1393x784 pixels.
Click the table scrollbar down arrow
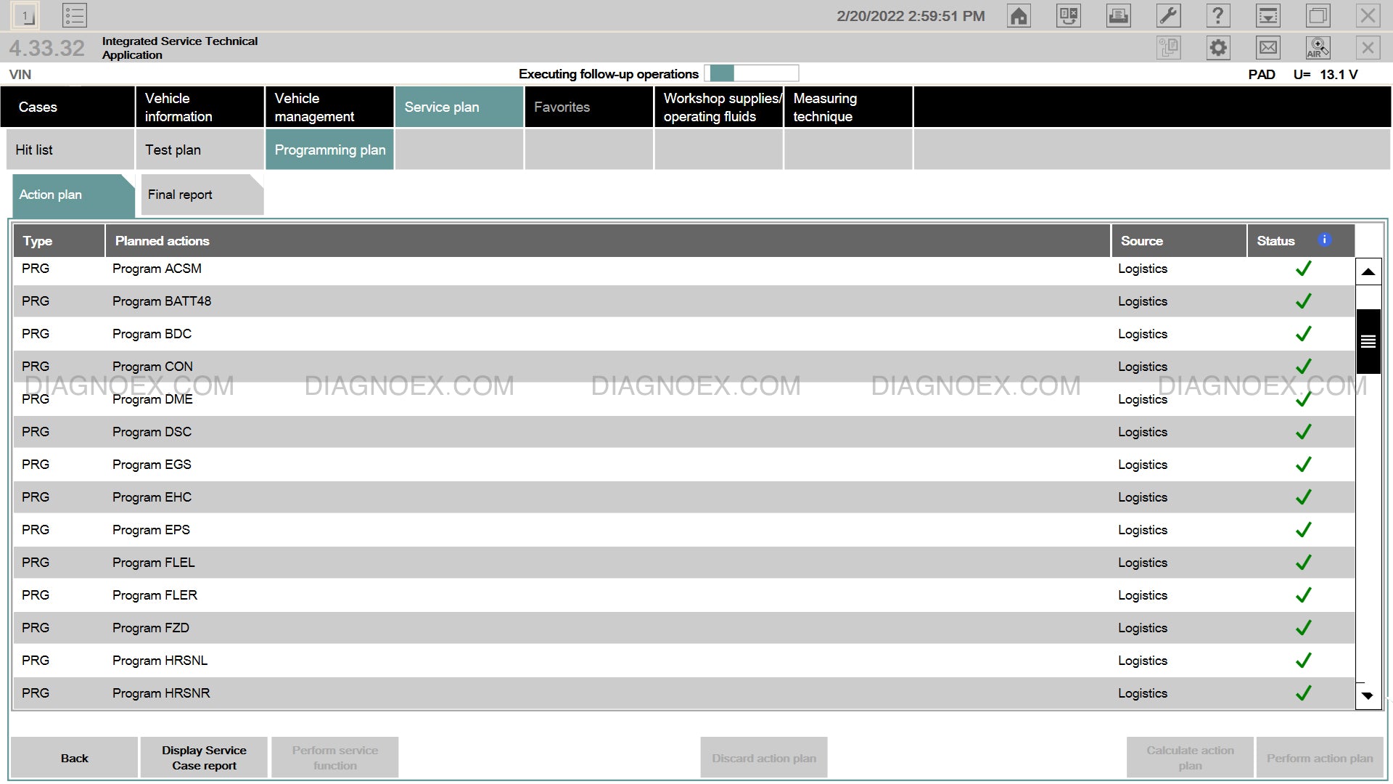click(x=1368, y=695)
